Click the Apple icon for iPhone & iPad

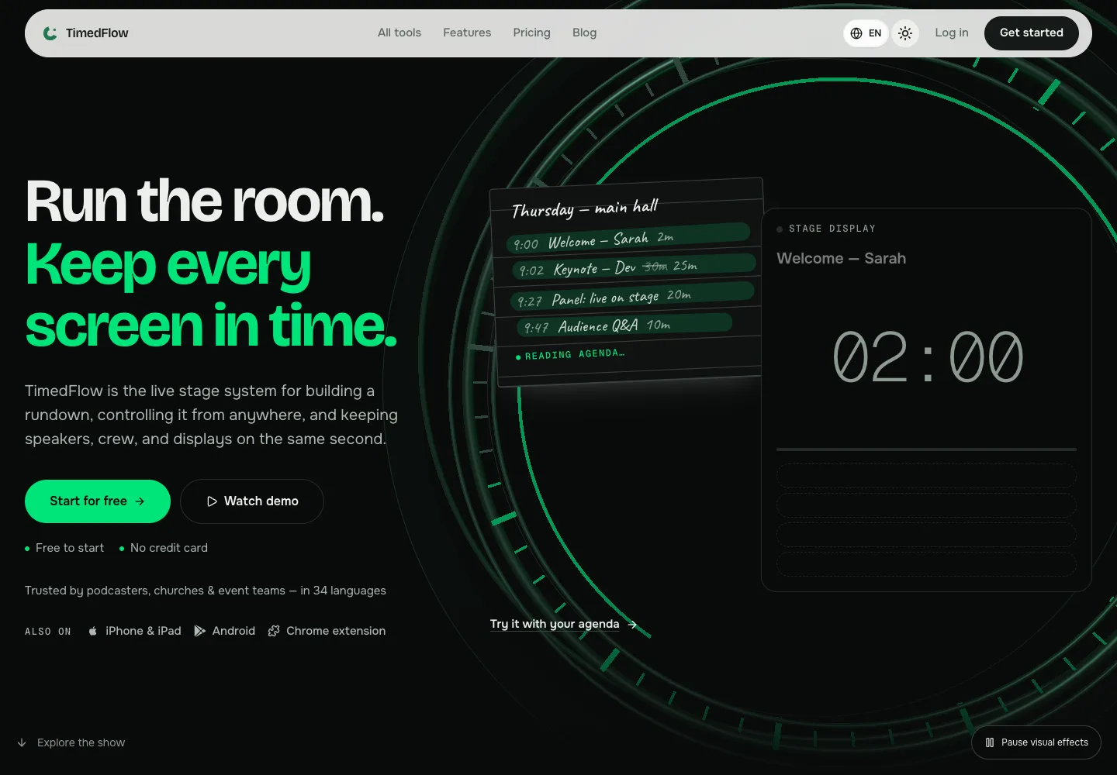pos(93,631)
